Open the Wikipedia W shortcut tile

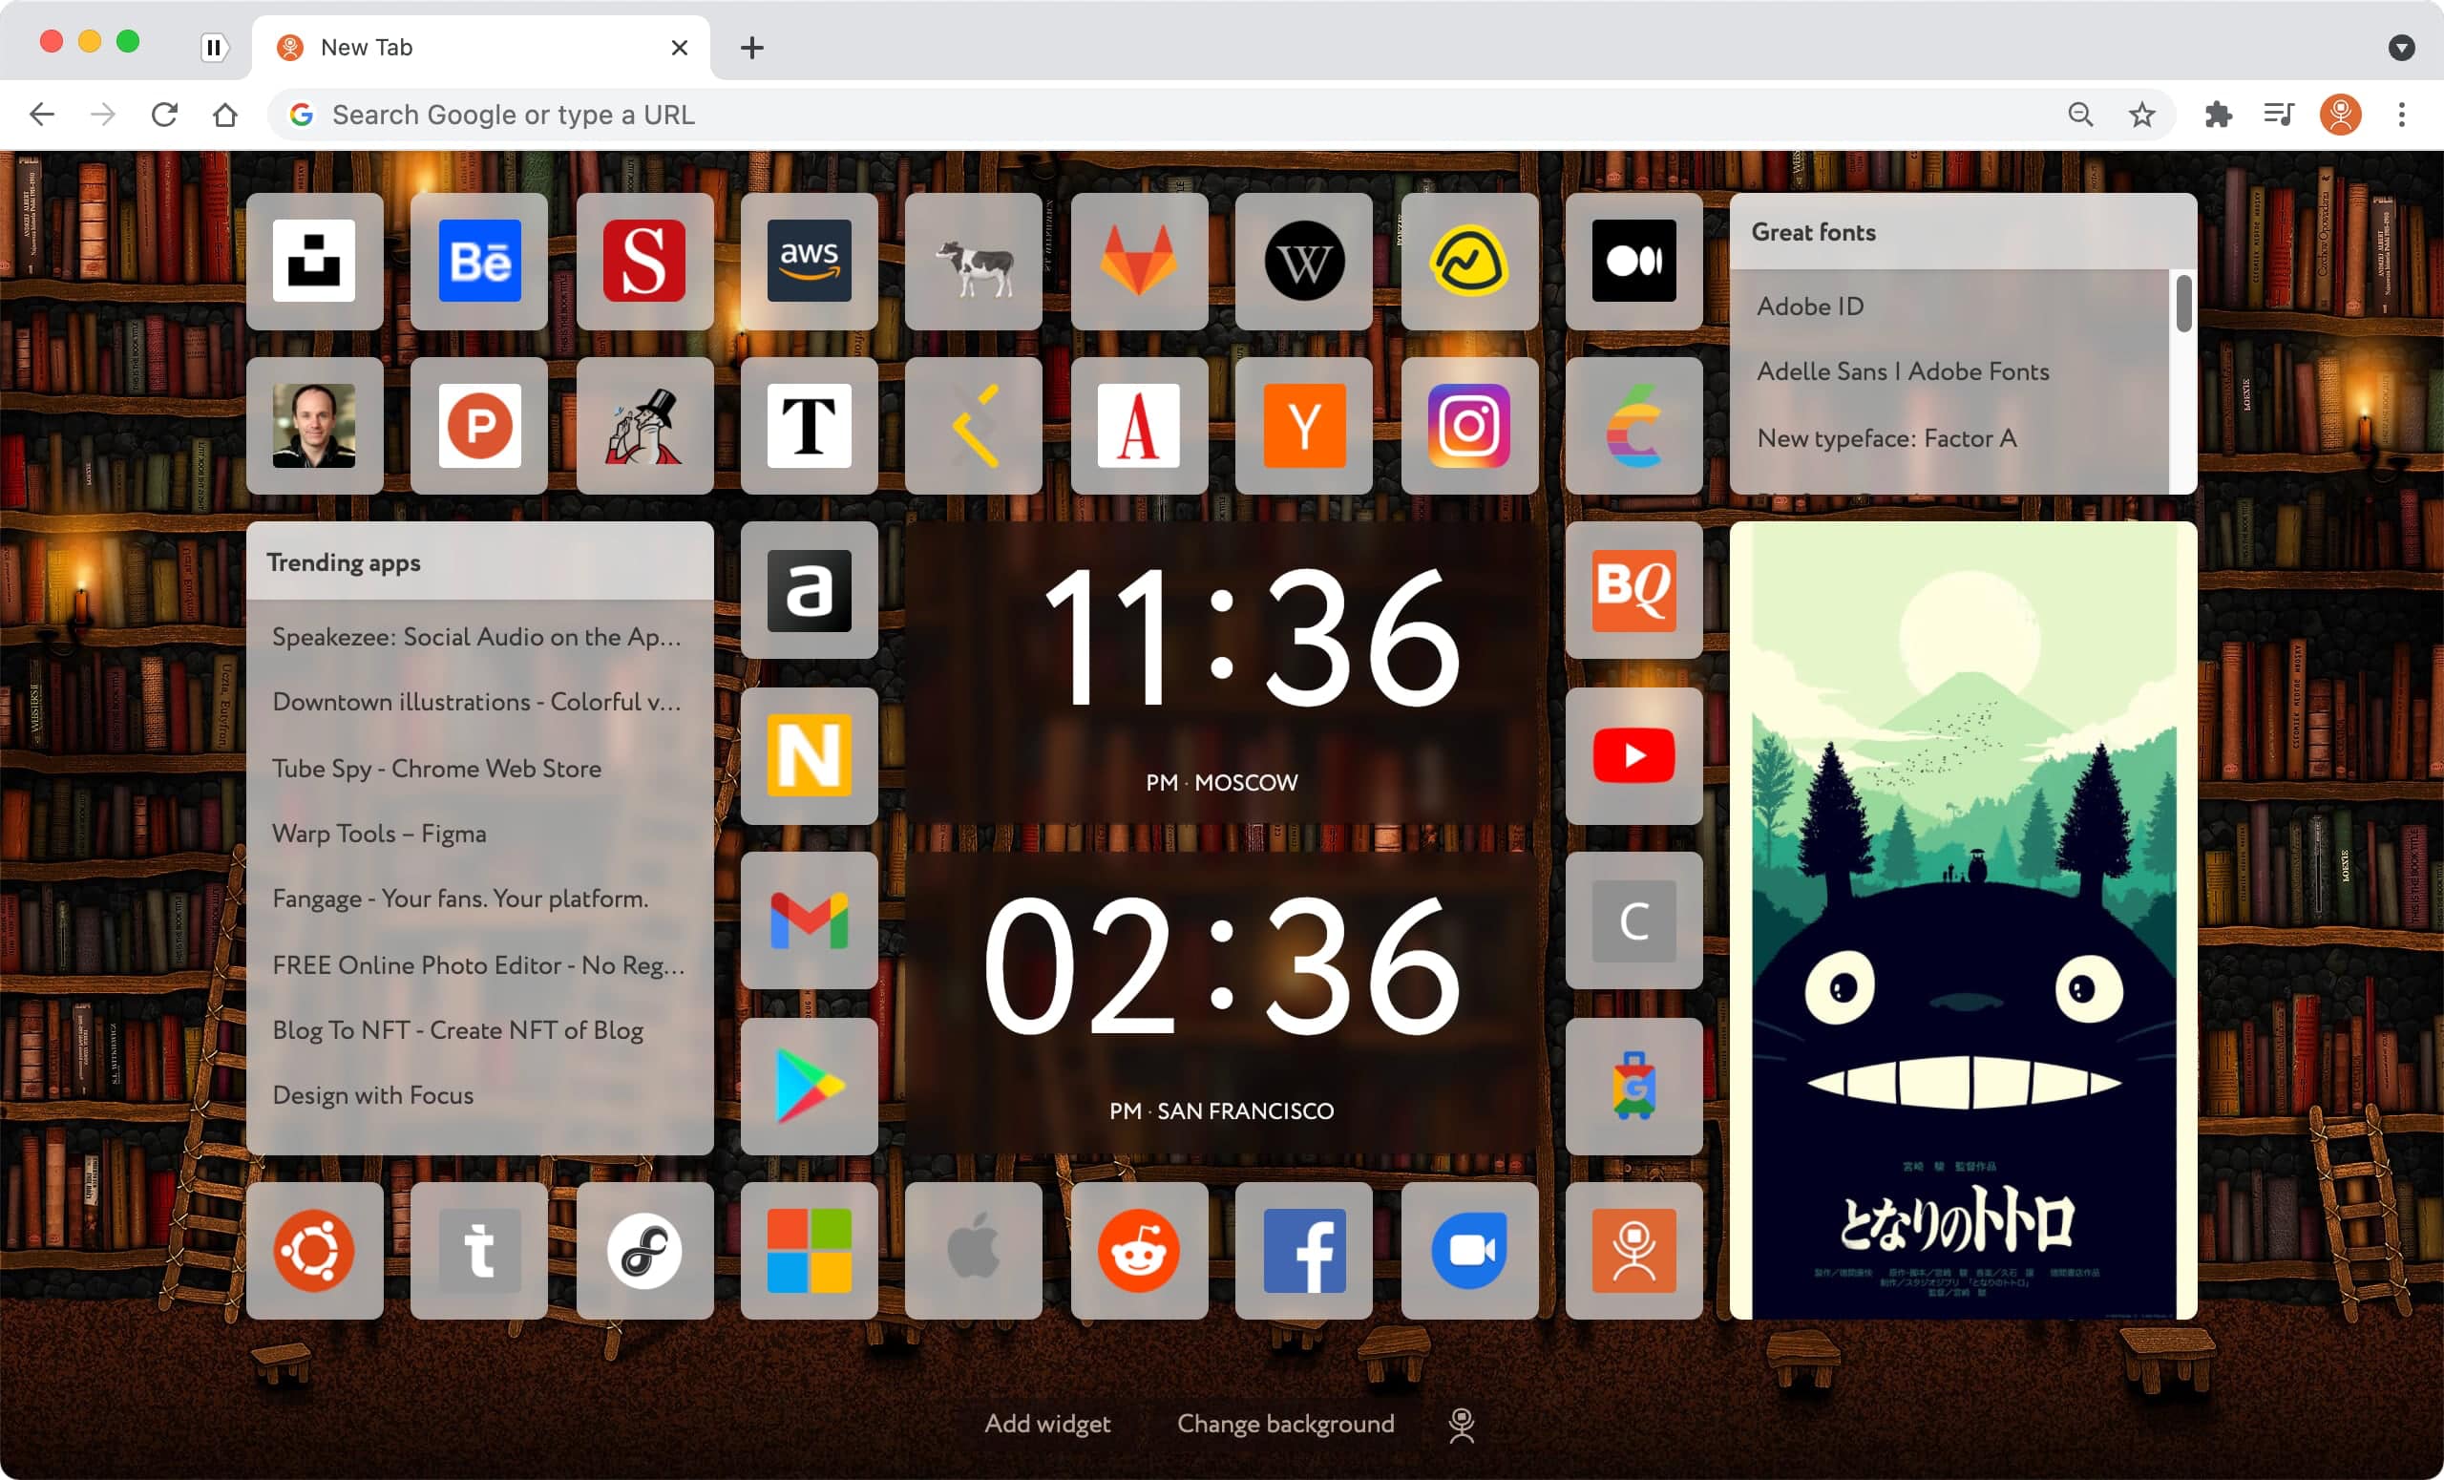[1304, 261]
